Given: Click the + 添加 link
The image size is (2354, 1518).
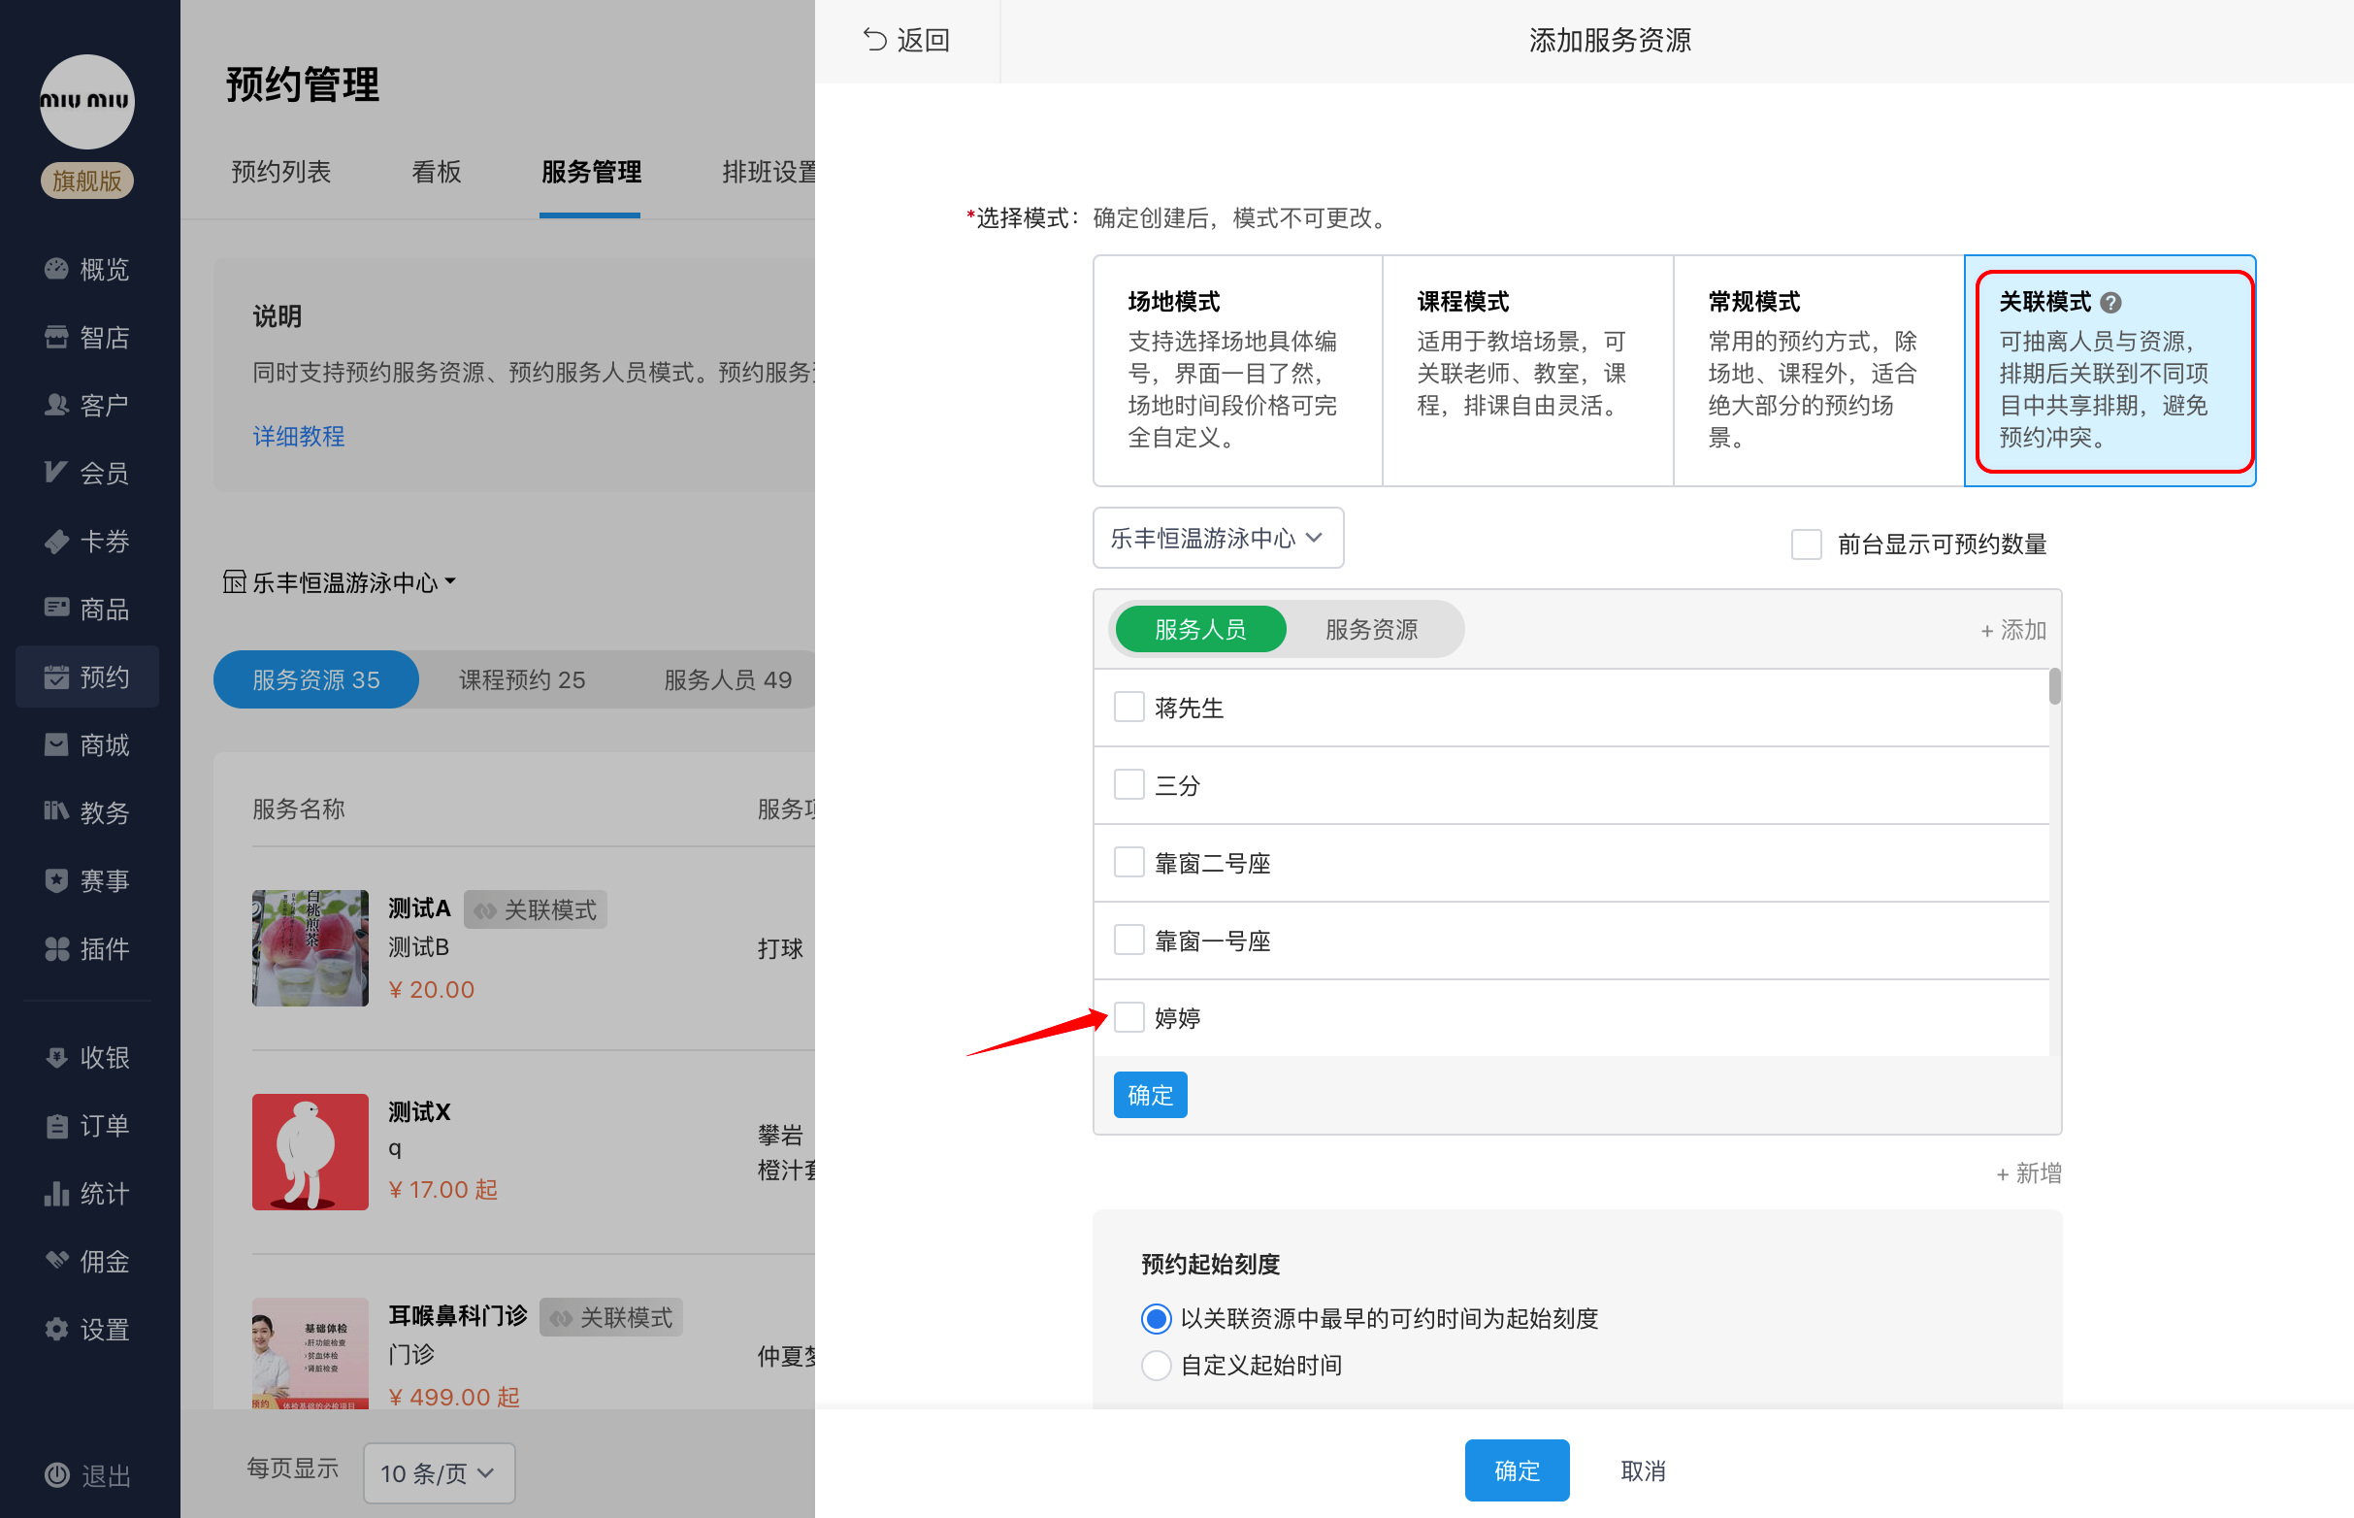Looking at the screenshot, I should 2013,630.
